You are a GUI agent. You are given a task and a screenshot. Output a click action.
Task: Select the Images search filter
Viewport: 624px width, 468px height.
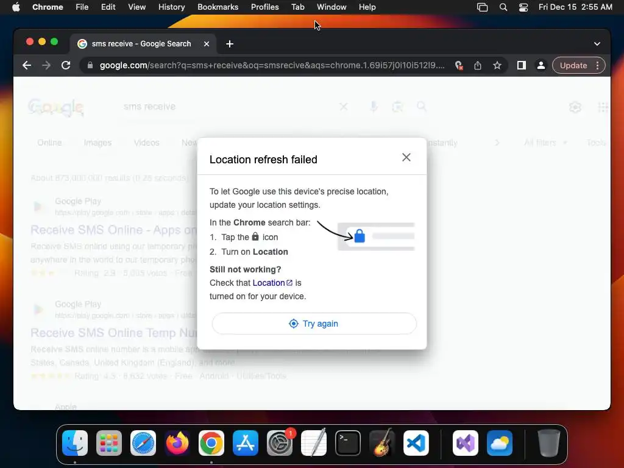click(x=97, y=143)
